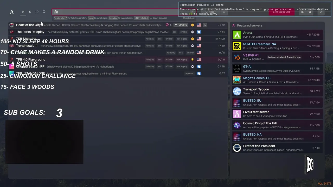
Task: Click US flag on Heart of the City row
Action: pos(199,25)
